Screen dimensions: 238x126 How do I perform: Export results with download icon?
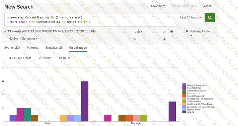click(164, 39)
